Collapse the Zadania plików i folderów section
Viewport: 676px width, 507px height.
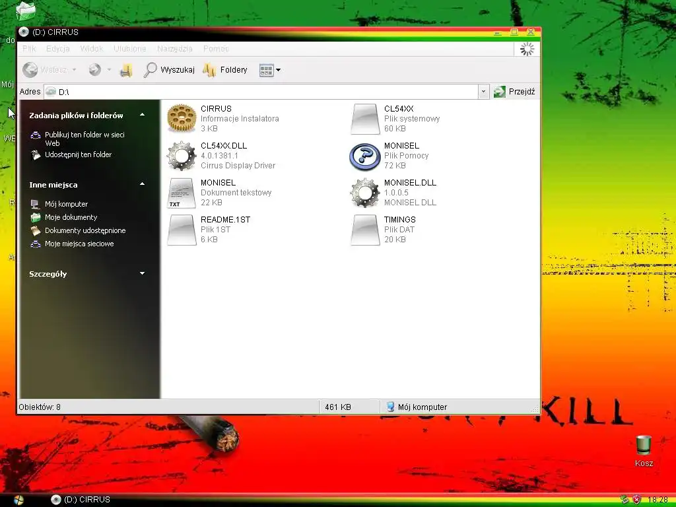[143, 115]
